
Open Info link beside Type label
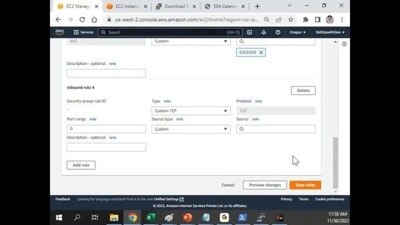(167, 101)
